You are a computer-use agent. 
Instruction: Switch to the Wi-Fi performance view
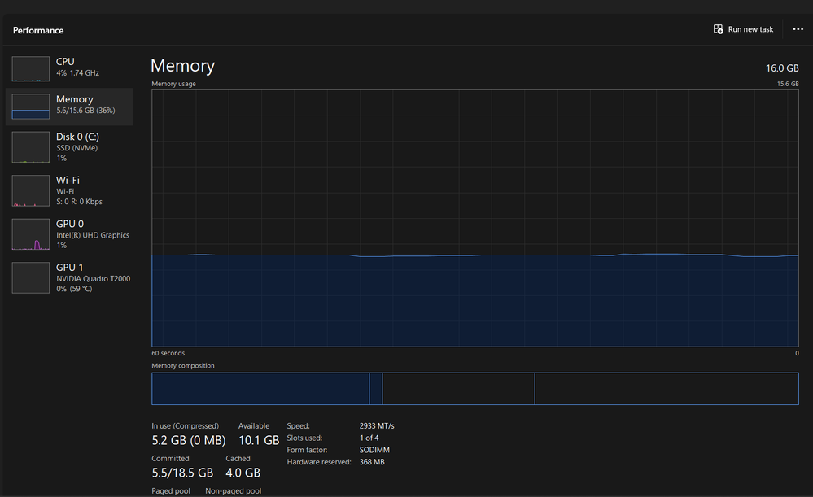click(x=69, y=190)
